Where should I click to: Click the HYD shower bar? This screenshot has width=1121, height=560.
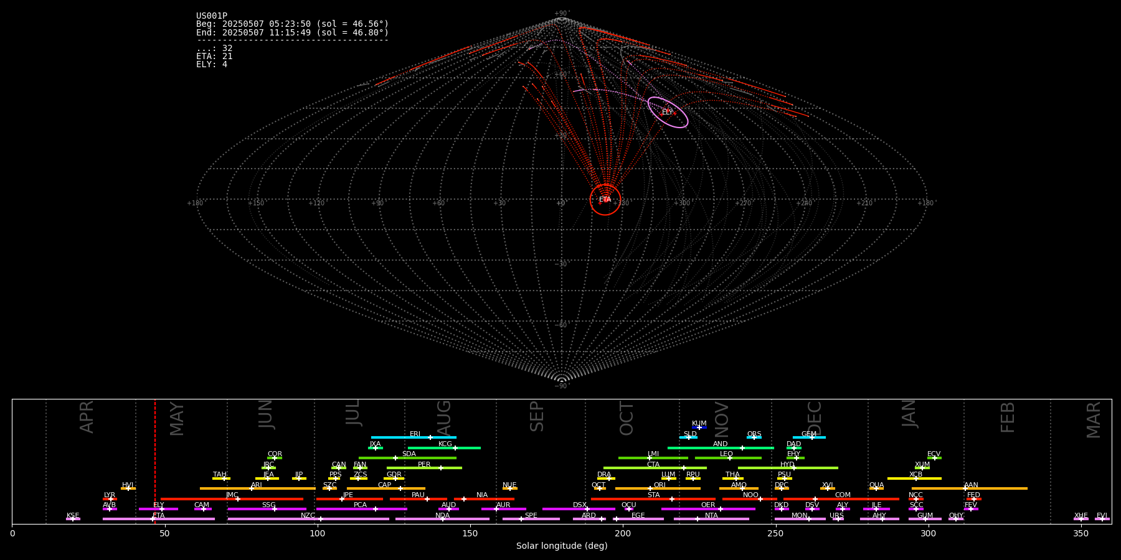[788, 468]
